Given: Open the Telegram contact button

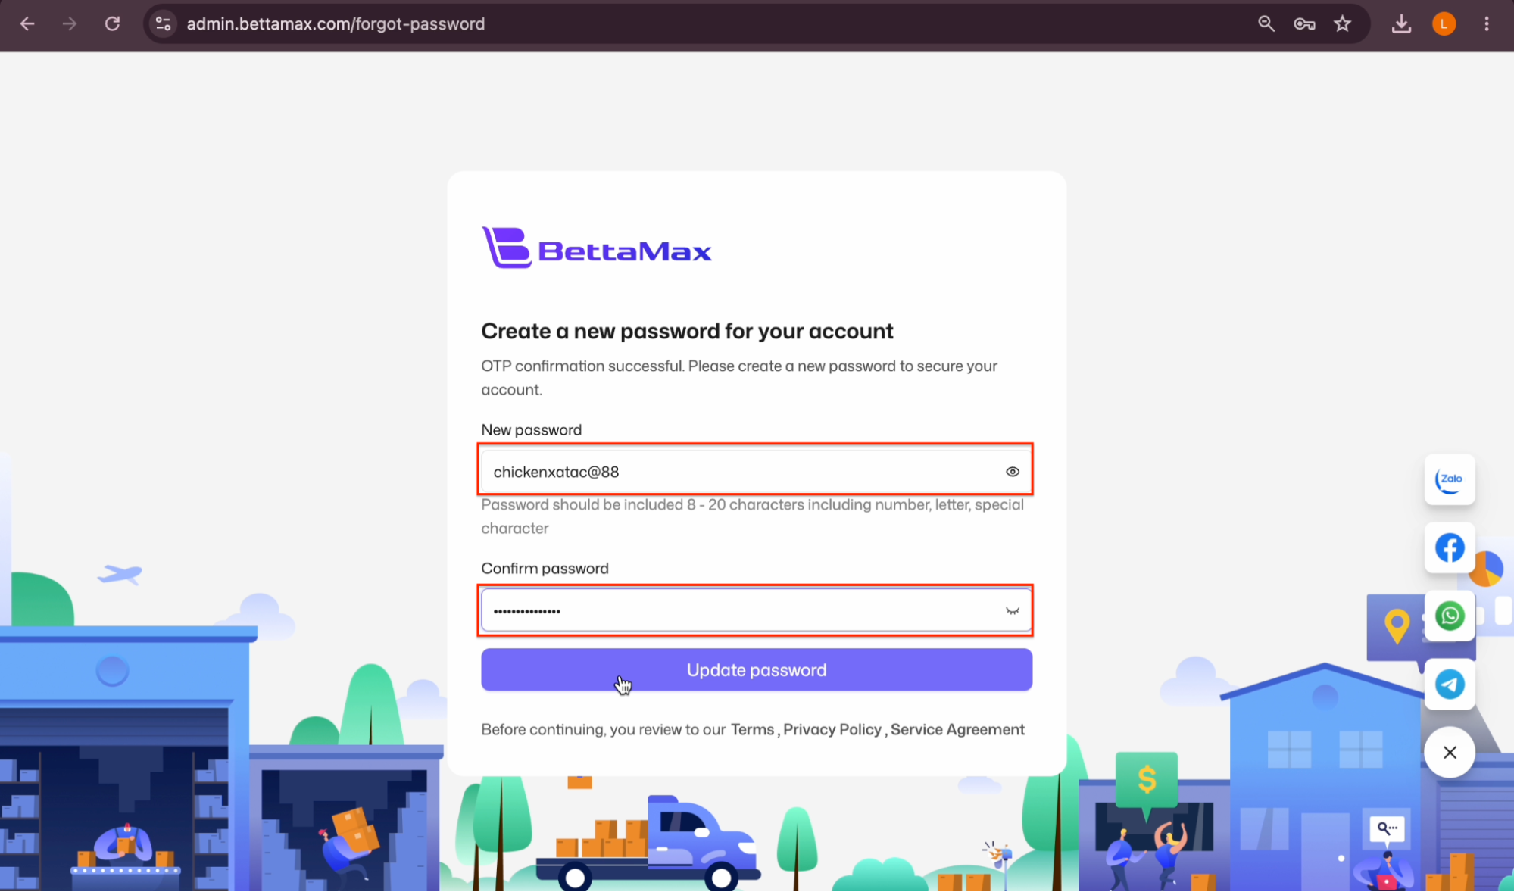Looking at the screenshot, I should [x=1449, y=684].
